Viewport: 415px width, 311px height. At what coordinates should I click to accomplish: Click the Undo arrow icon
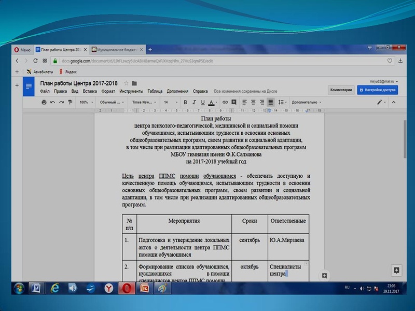point(53,103)
